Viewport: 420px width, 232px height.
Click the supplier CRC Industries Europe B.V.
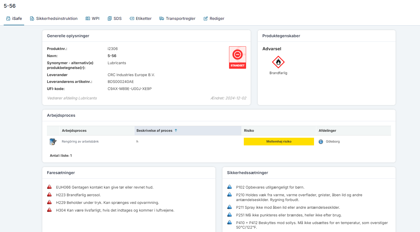click(x=131, y=75)
